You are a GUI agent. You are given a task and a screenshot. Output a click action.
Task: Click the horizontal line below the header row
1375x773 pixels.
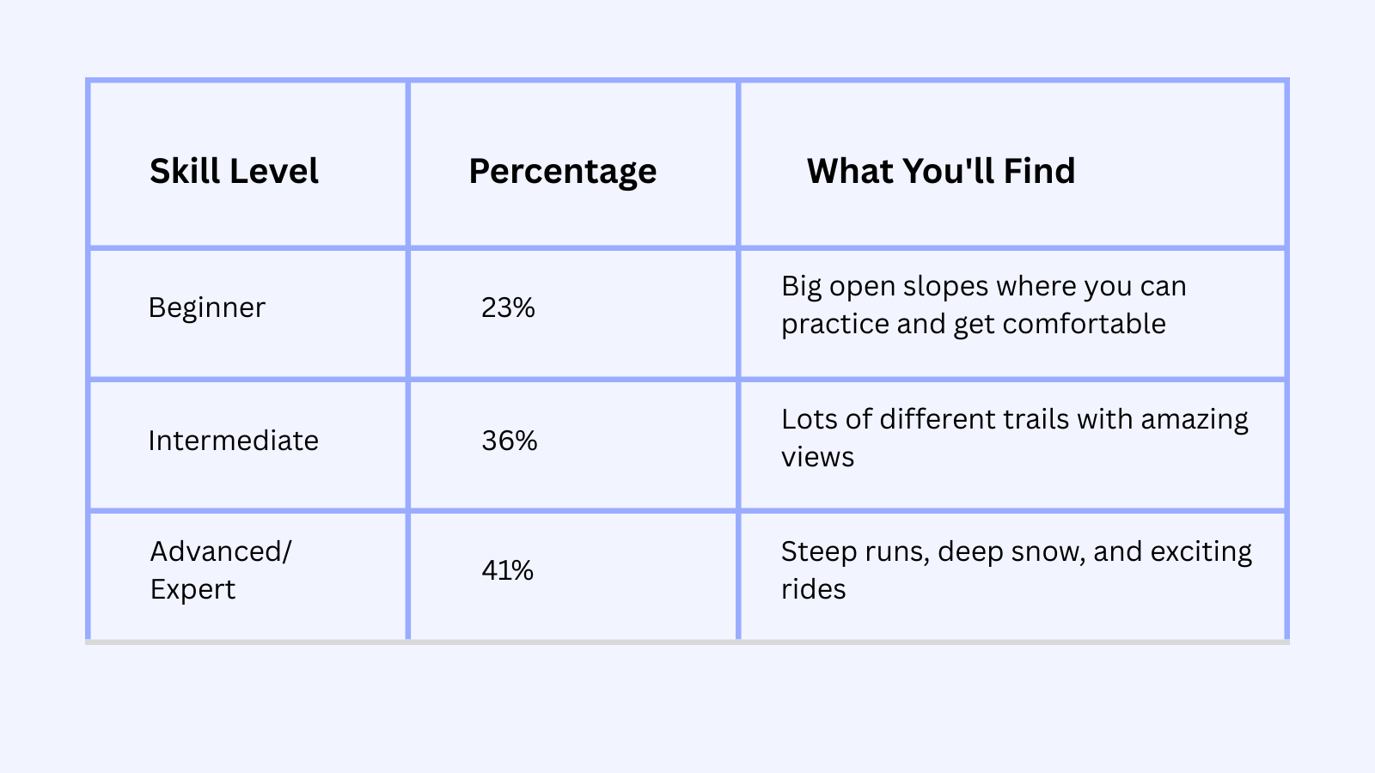pyautogui.click(x=687, y=248)
